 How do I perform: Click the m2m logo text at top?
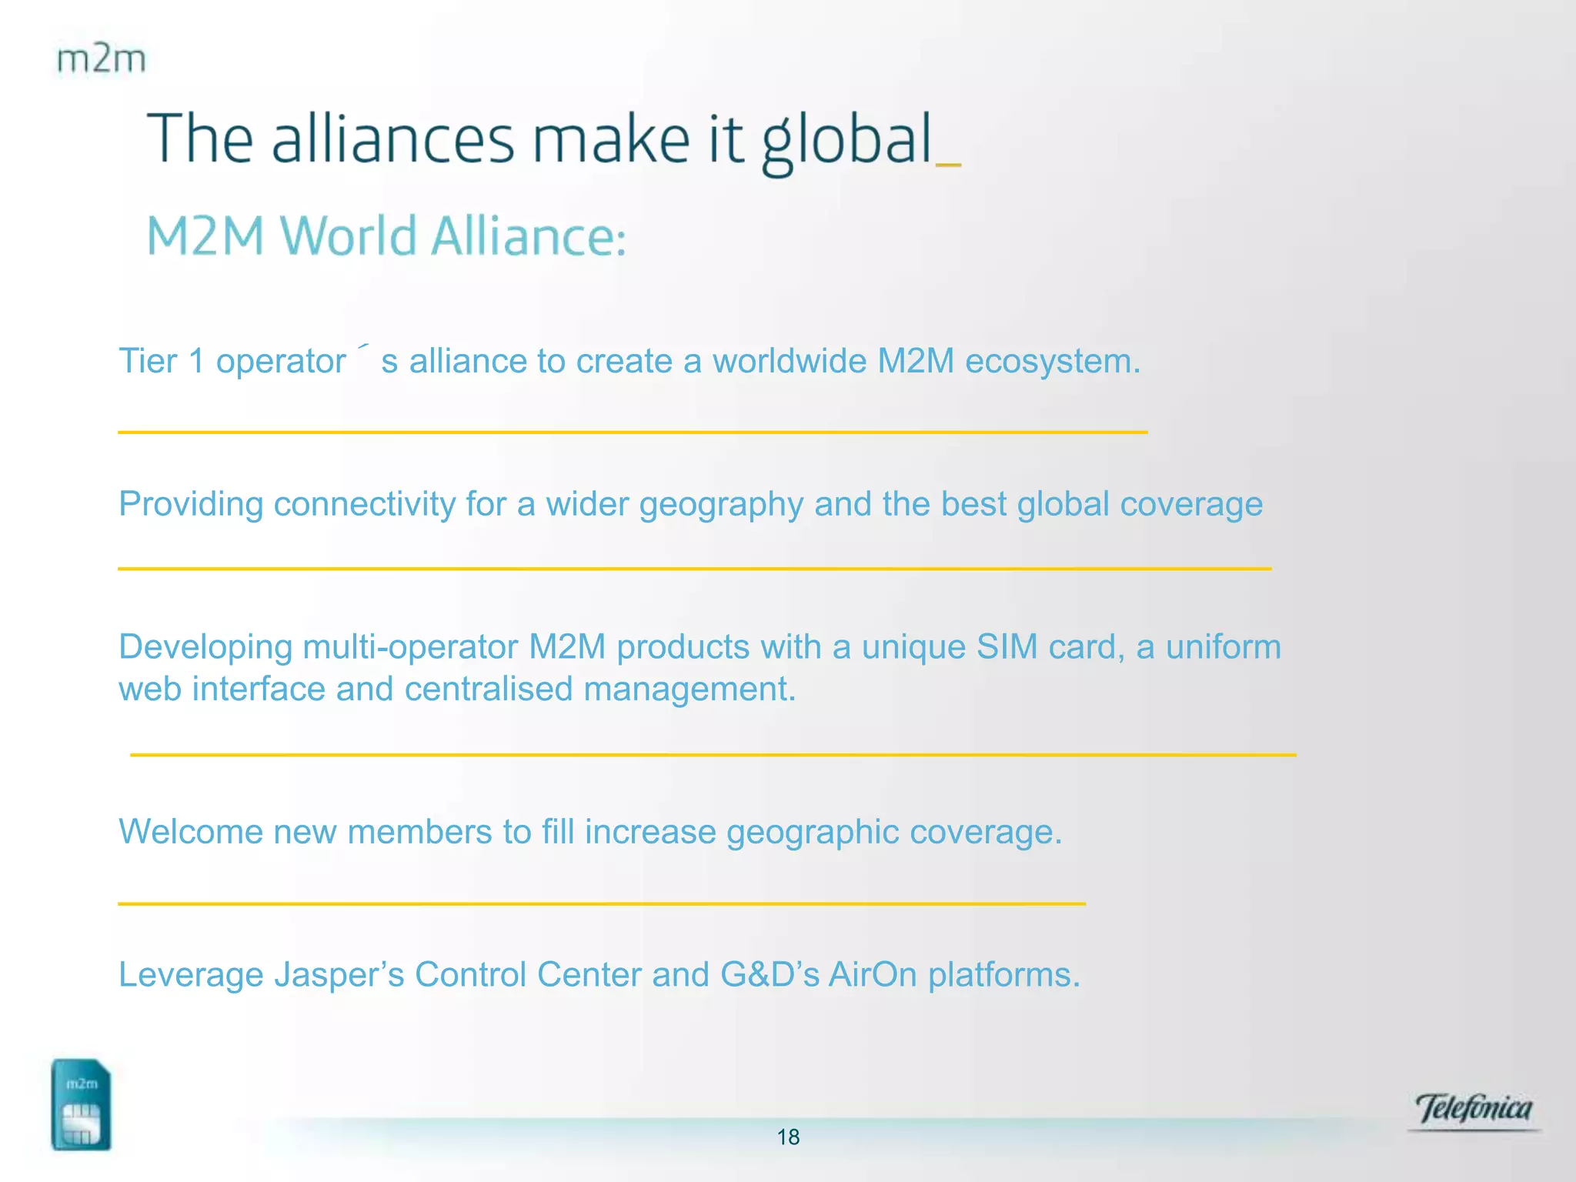click(x=101, y=59)
